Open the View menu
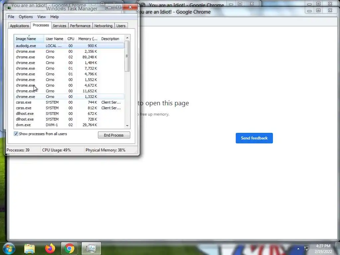The width and height of the screenshot is (340, 255). point(42,17)
